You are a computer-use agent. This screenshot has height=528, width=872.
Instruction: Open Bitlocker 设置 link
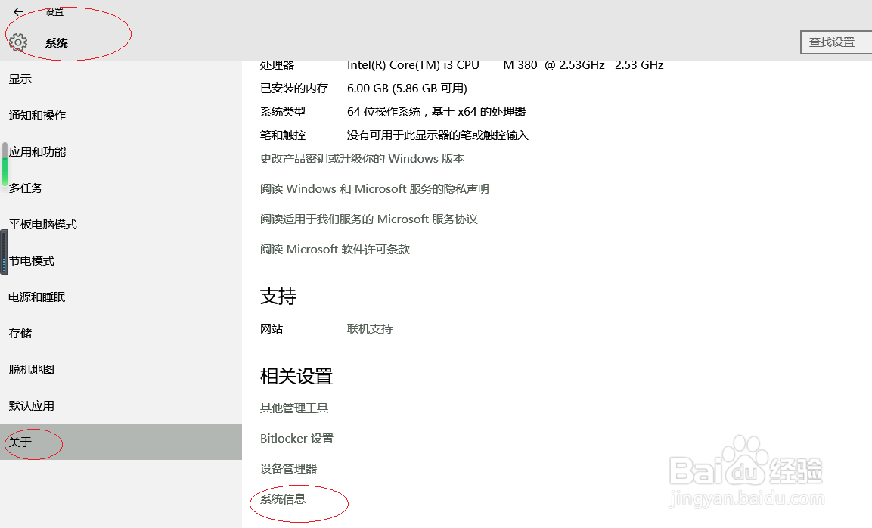pyautogui.click(x=297, y=439)
